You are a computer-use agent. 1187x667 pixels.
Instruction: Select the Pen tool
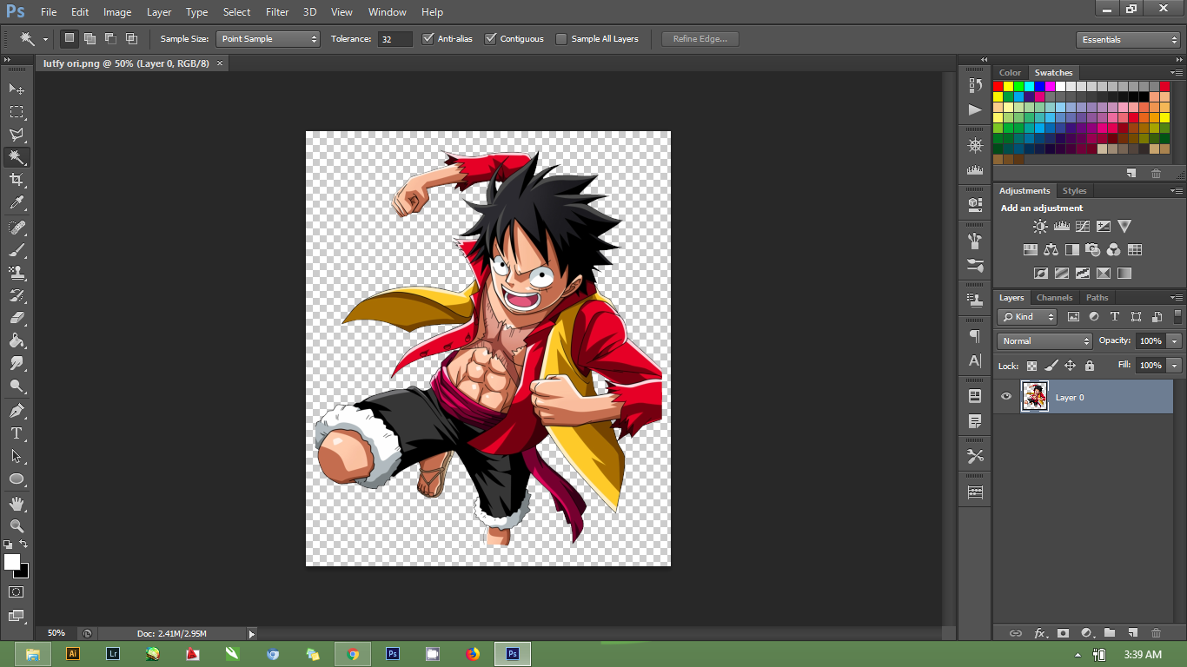[x=17, y=411]
